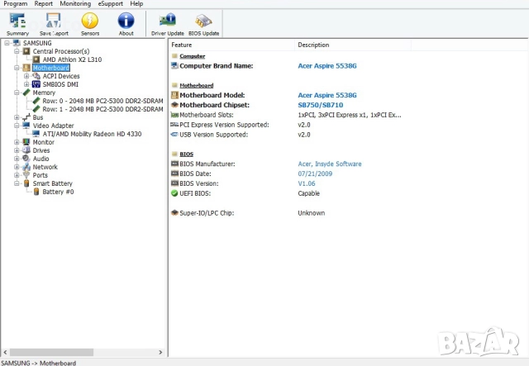This screenshot has height=366, width=529.
Task: Open the Monitoring menu
Action: 75,3
